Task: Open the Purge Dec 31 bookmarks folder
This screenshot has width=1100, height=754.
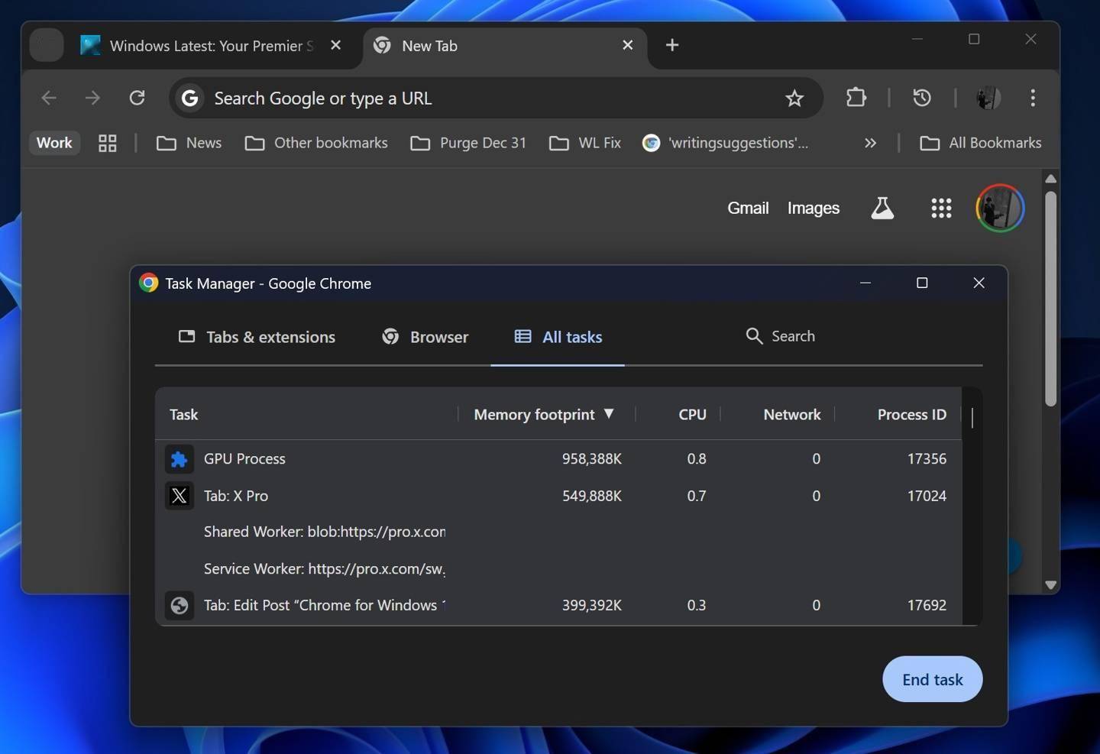Action: [468, 143]
